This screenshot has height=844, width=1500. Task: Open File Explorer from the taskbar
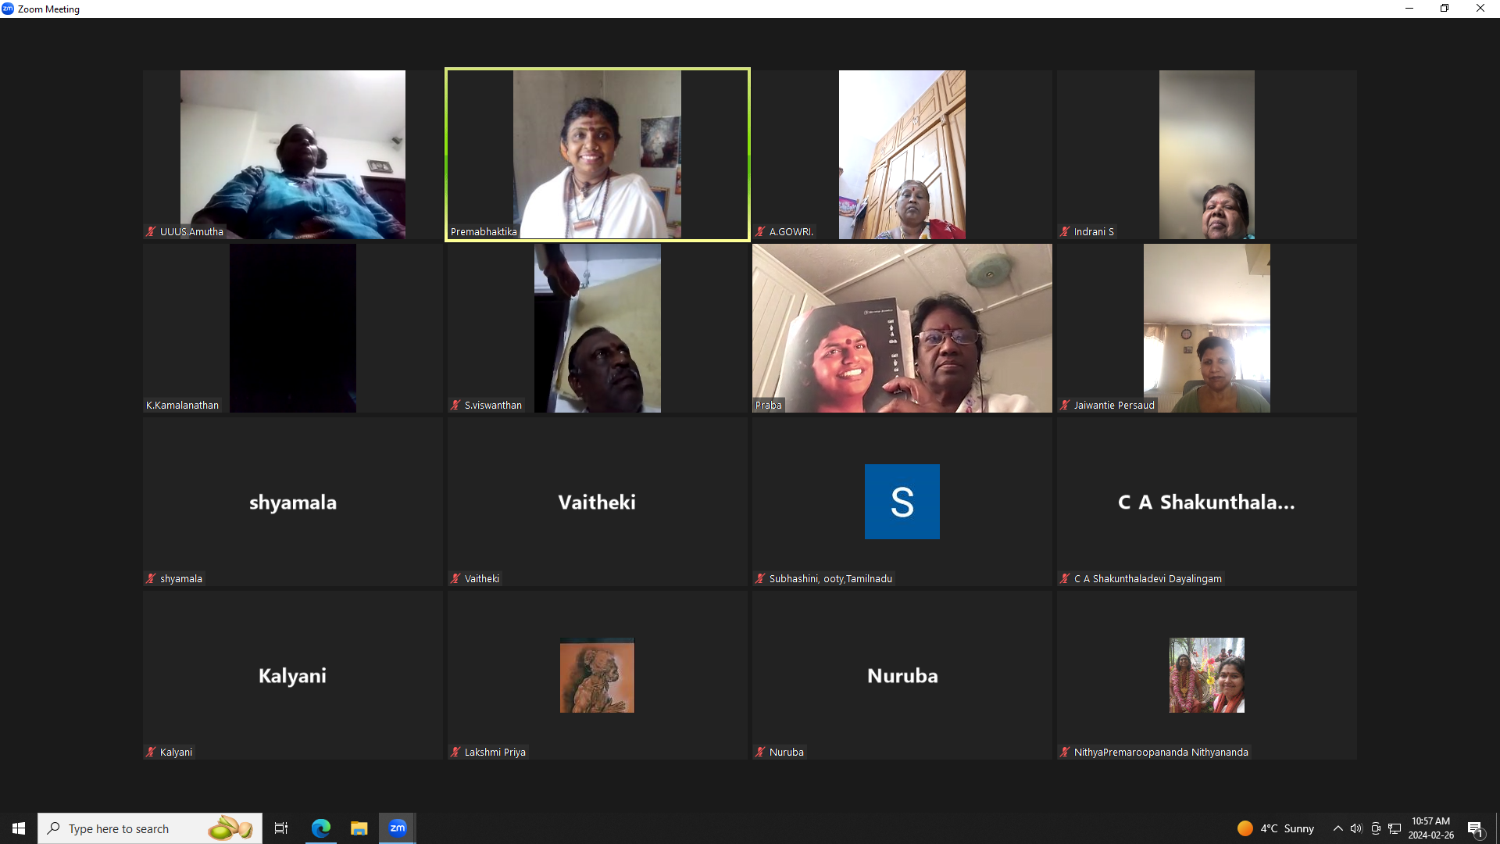[x=359, y=828]
